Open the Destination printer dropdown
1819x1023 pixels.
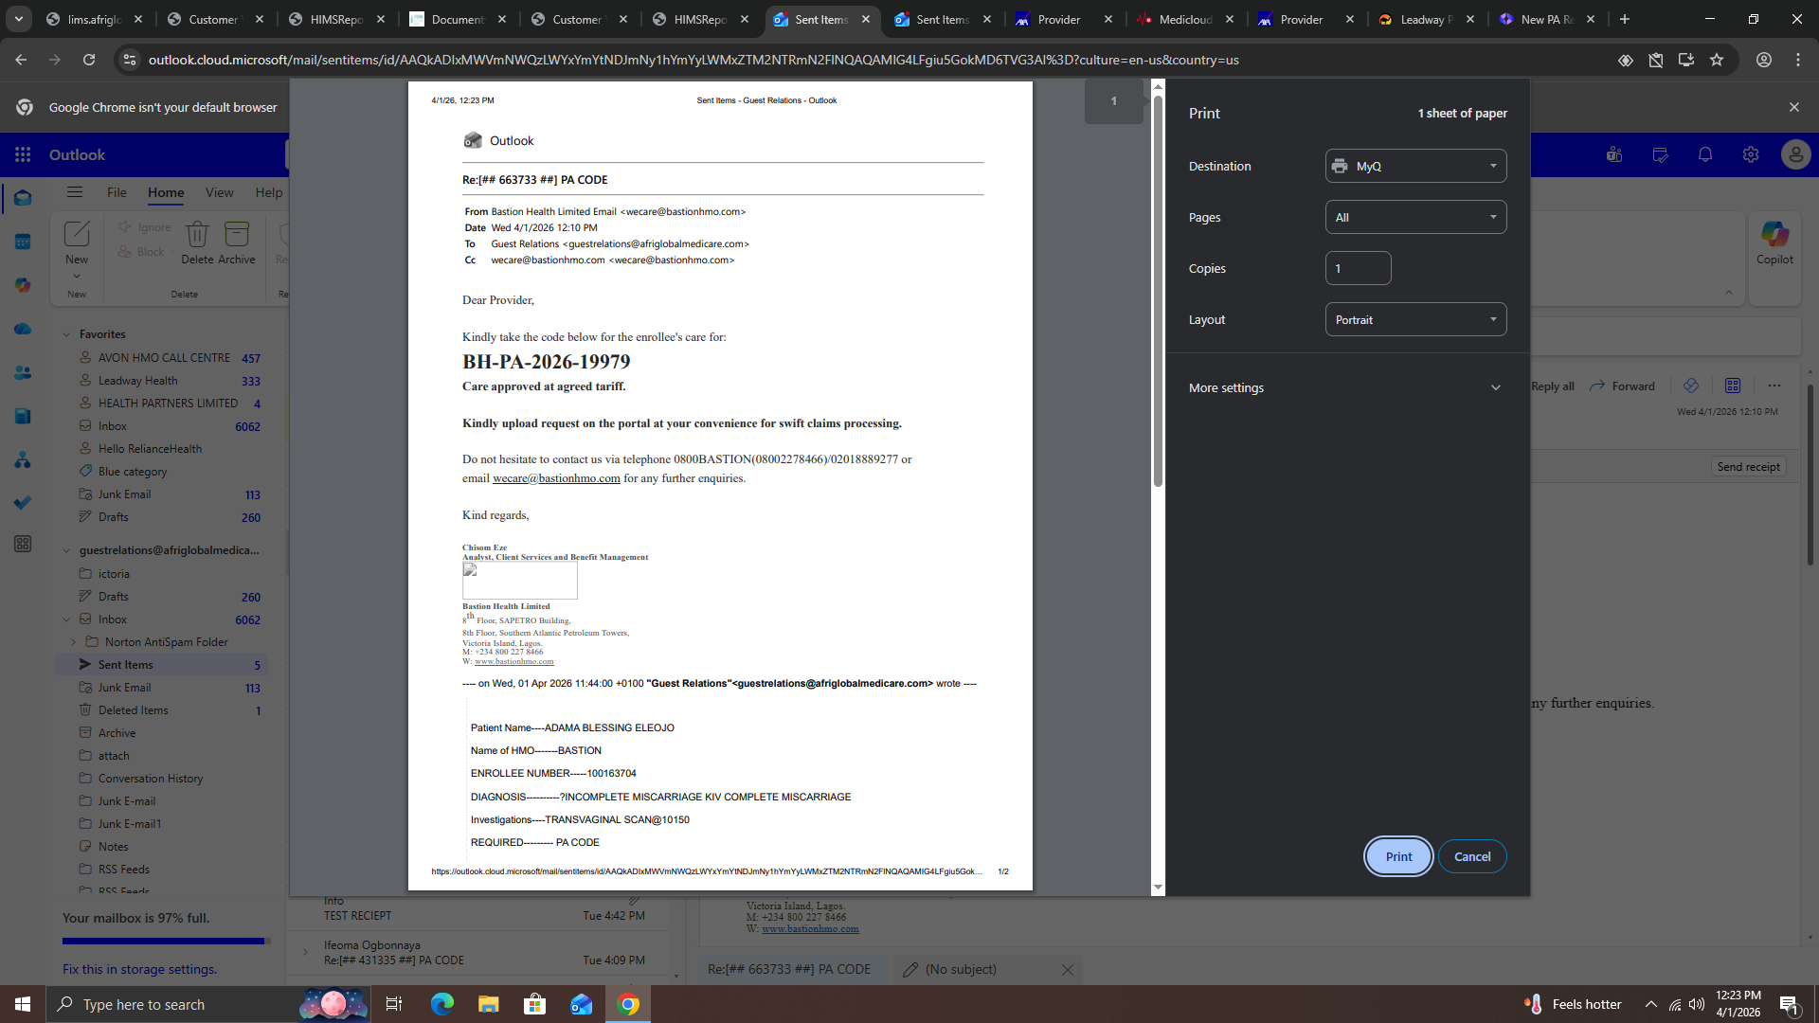pos(1415,166)
